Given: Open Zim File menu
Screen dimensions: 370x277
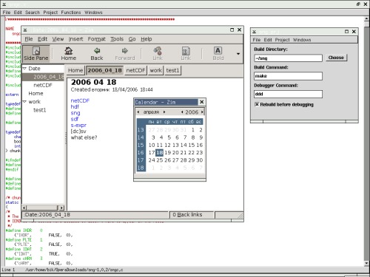Looking at the screenshot, I should pos(29,39).
